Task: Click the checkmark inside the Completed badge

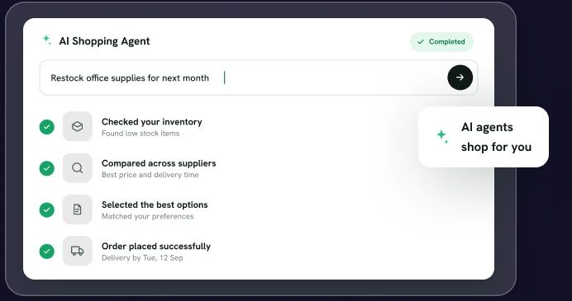Action: 421,42
